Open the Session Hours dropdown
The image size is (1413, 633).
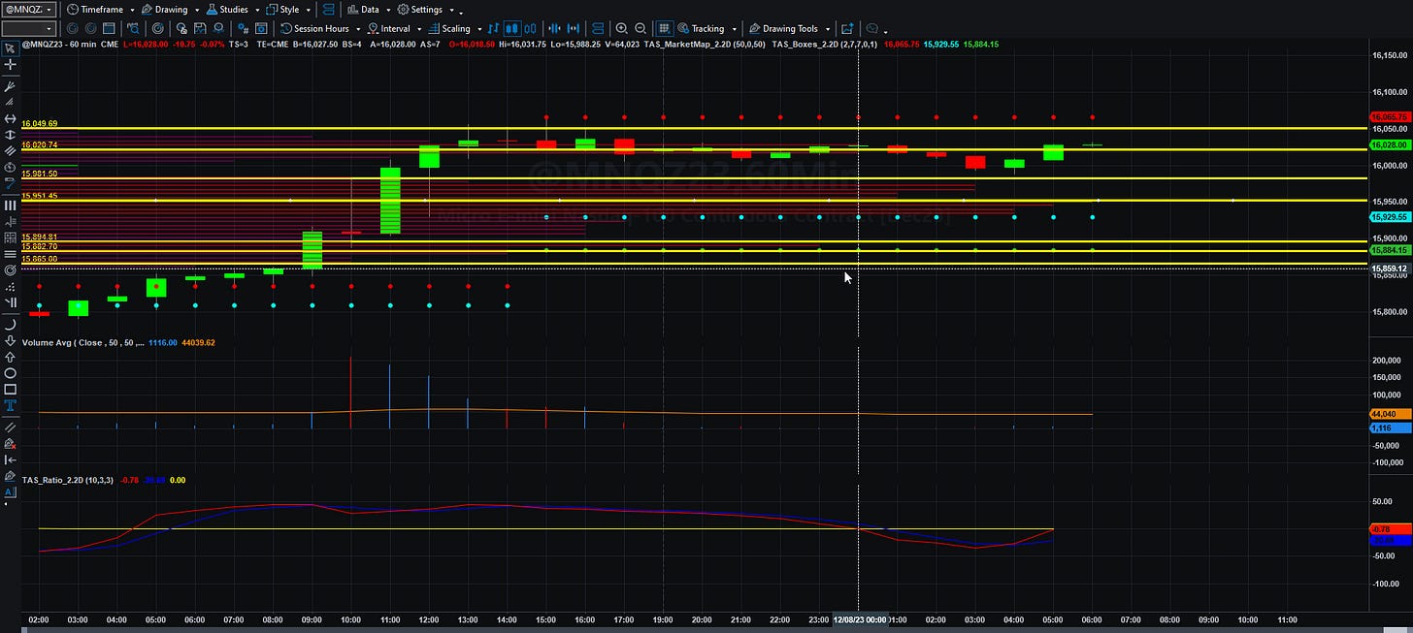(319, 29)
